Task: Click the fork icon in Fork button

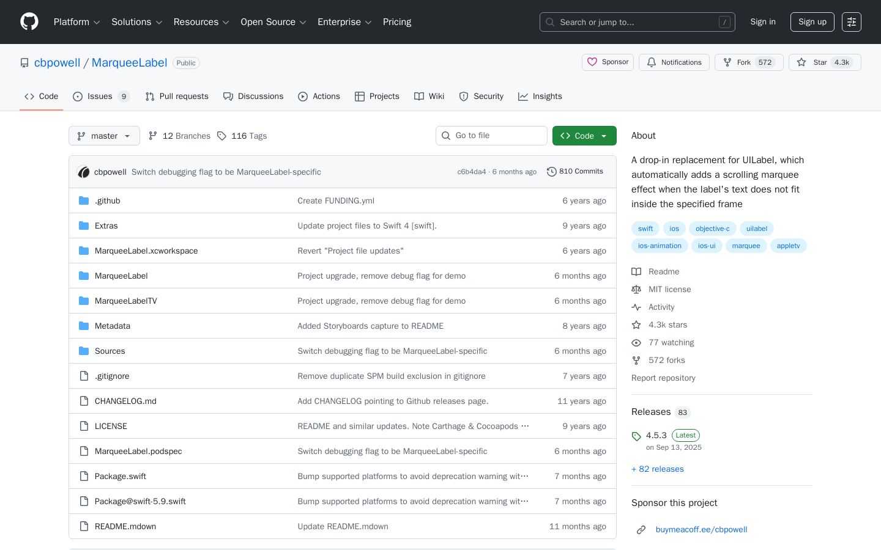Action: pos(727,62)
